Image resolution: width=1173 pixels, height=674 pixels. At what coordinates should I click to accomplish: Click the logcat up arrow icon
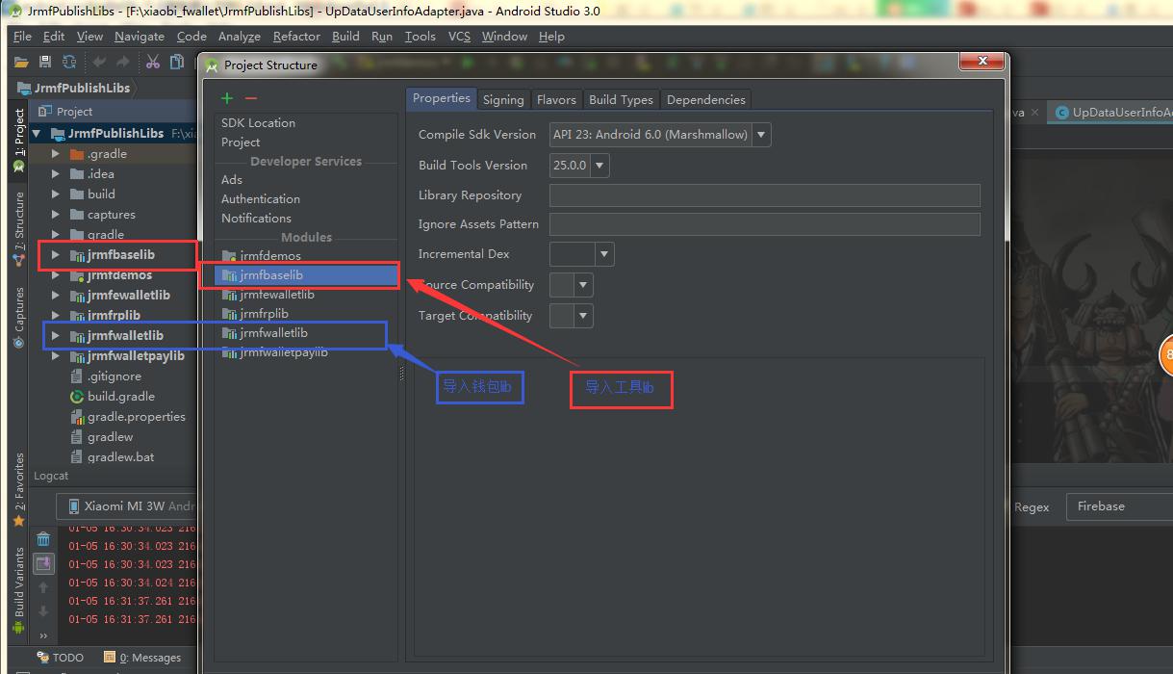[43, 587]
